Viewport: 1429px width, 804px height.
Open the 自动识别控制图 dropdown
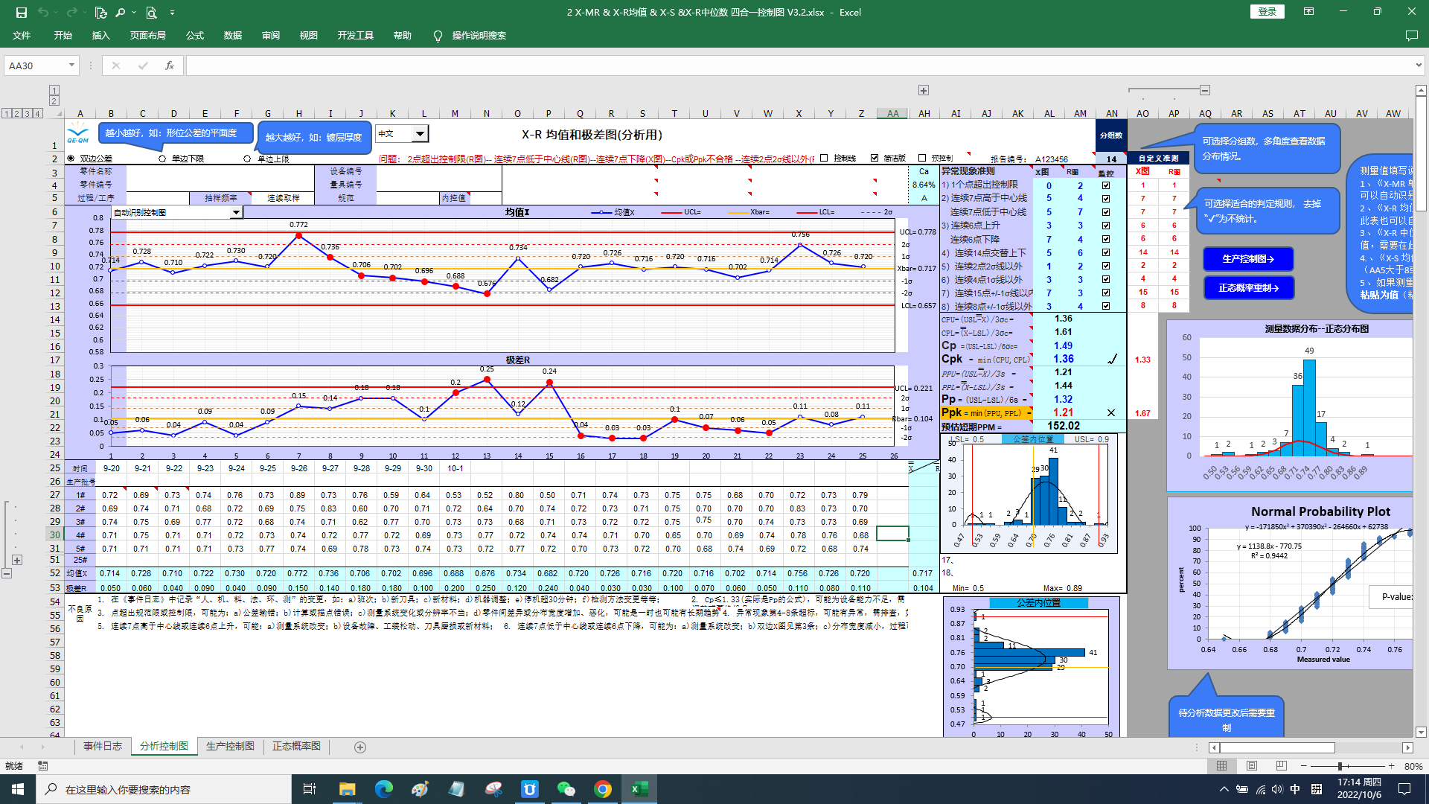236,212
